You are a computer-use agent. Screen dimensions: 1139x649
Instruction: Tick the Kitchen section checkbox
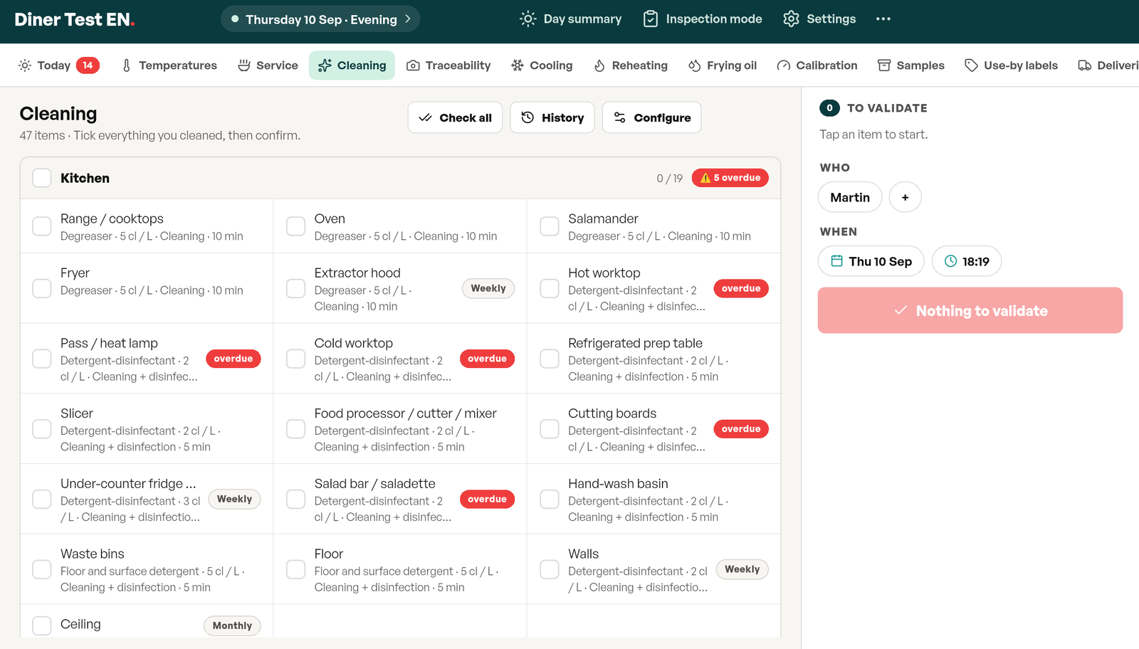(x=42, y=178)
